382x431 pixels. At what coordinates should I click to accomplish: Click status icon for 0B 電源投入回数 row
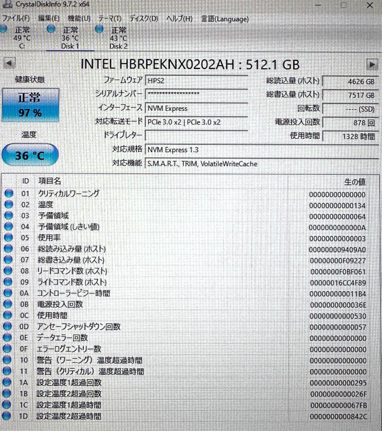click(8, 304)
